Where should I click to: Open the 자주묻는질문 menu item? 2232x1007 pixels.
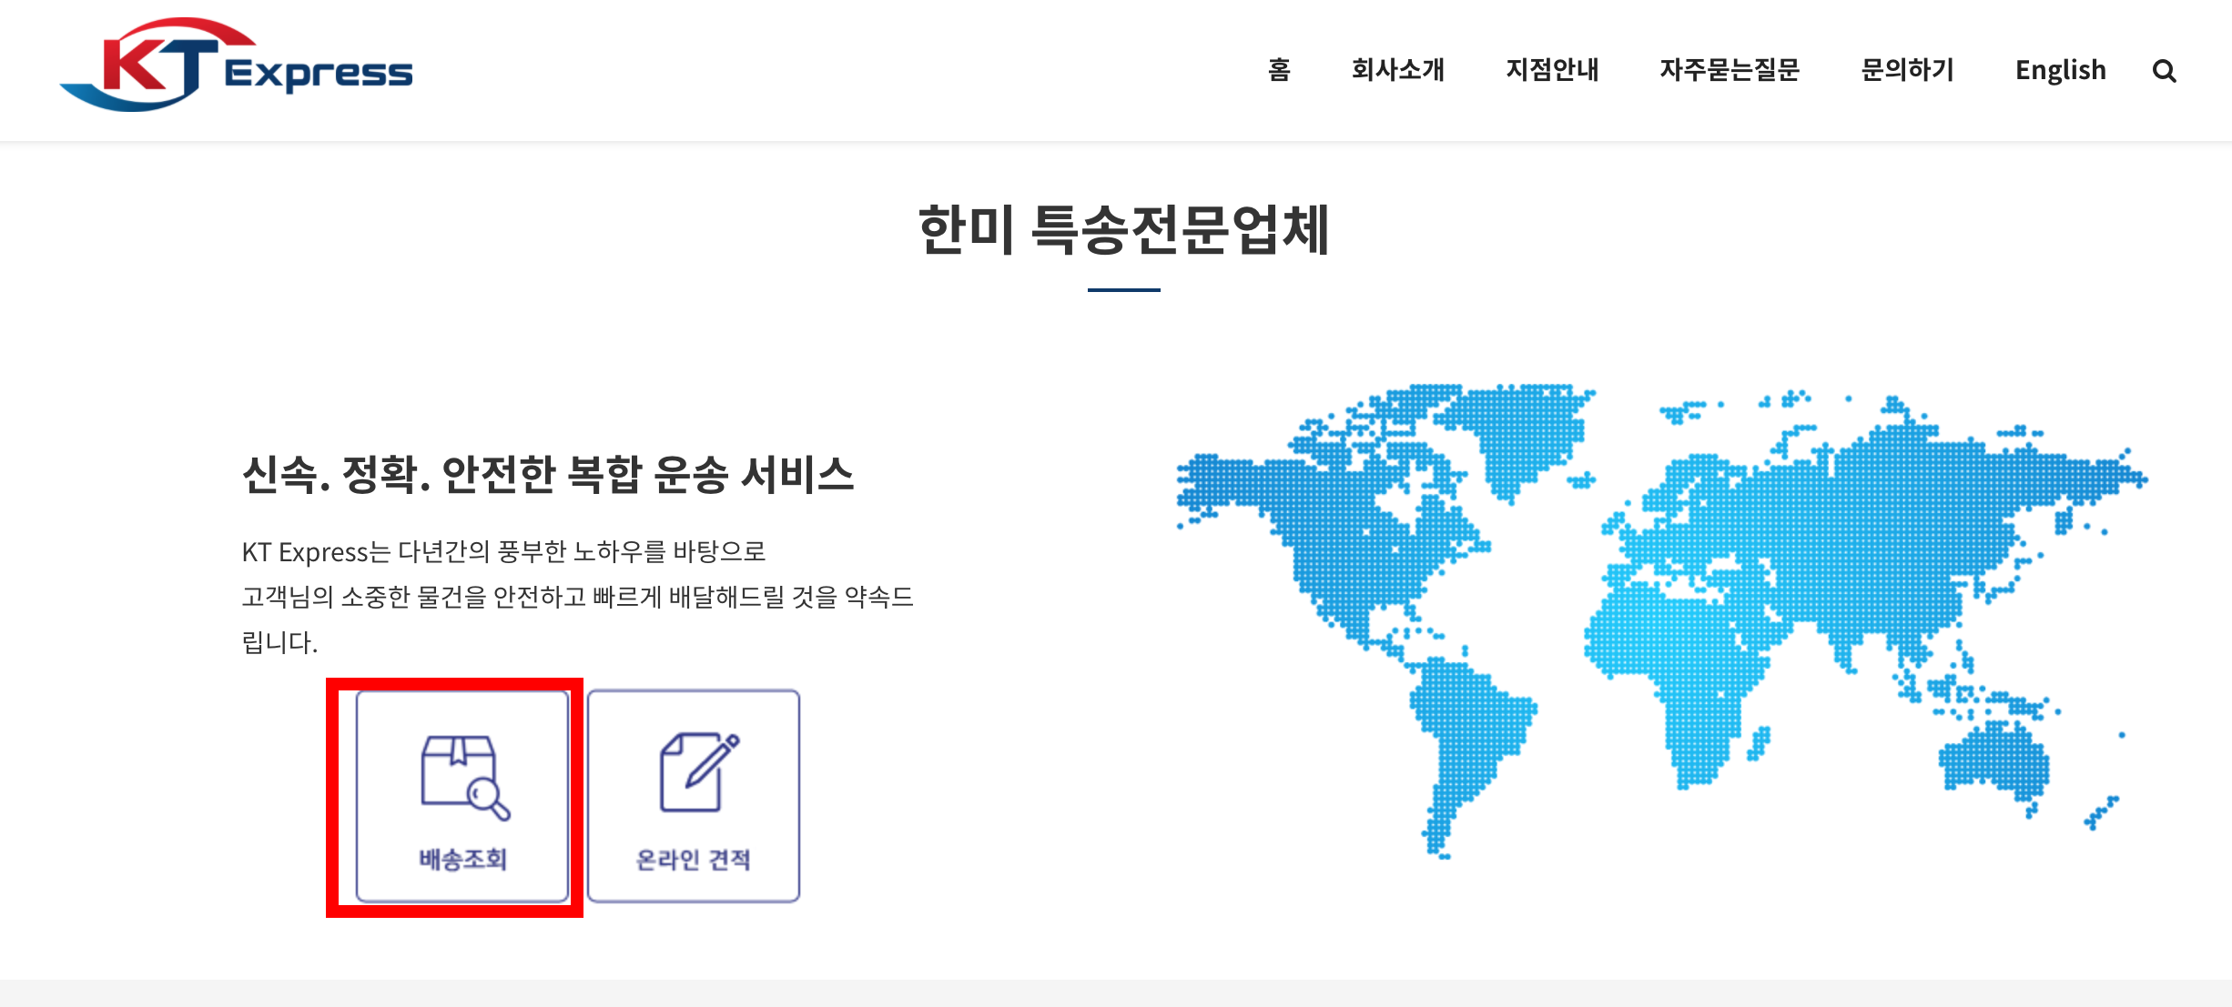[x=1730, y=70]
